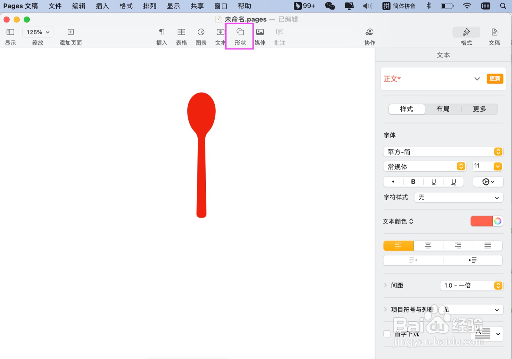The width and height of the screenshot is (512, 359).
Task: Click the 文本 text box icon
Action: coord(220,32)
